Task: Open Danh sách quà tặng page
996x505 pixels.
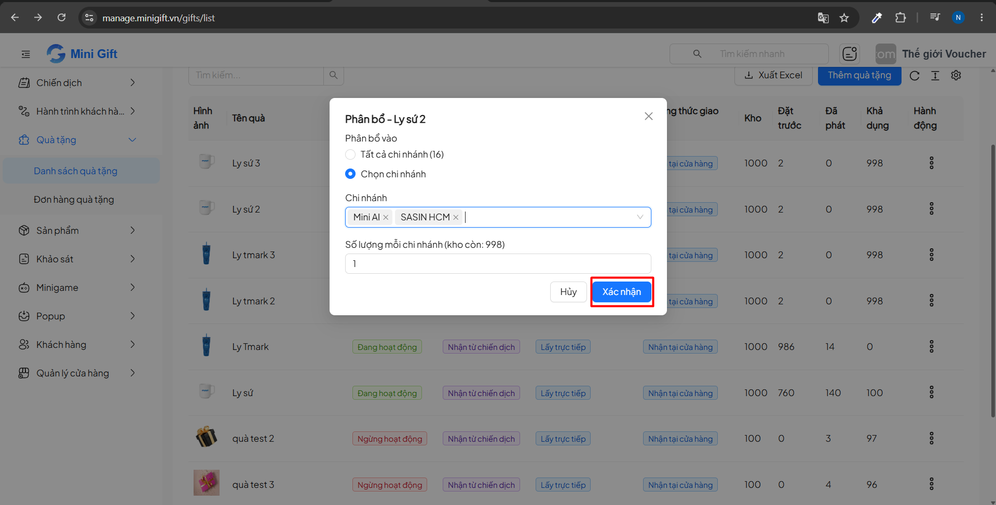Action: (x=81, y=171)
